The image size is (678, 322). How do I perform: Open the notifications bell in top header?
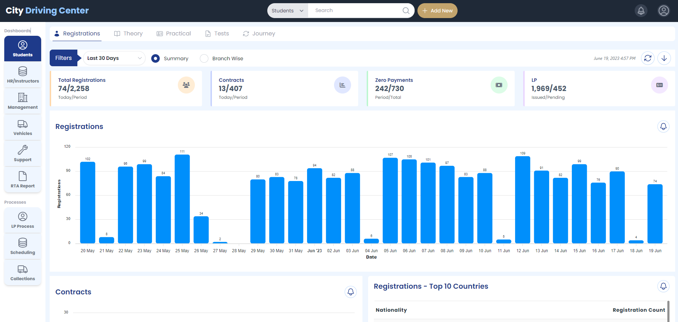641,11
